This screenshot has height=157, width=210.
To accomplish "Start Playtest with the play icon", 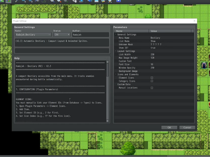I will (x=118, y=1).
